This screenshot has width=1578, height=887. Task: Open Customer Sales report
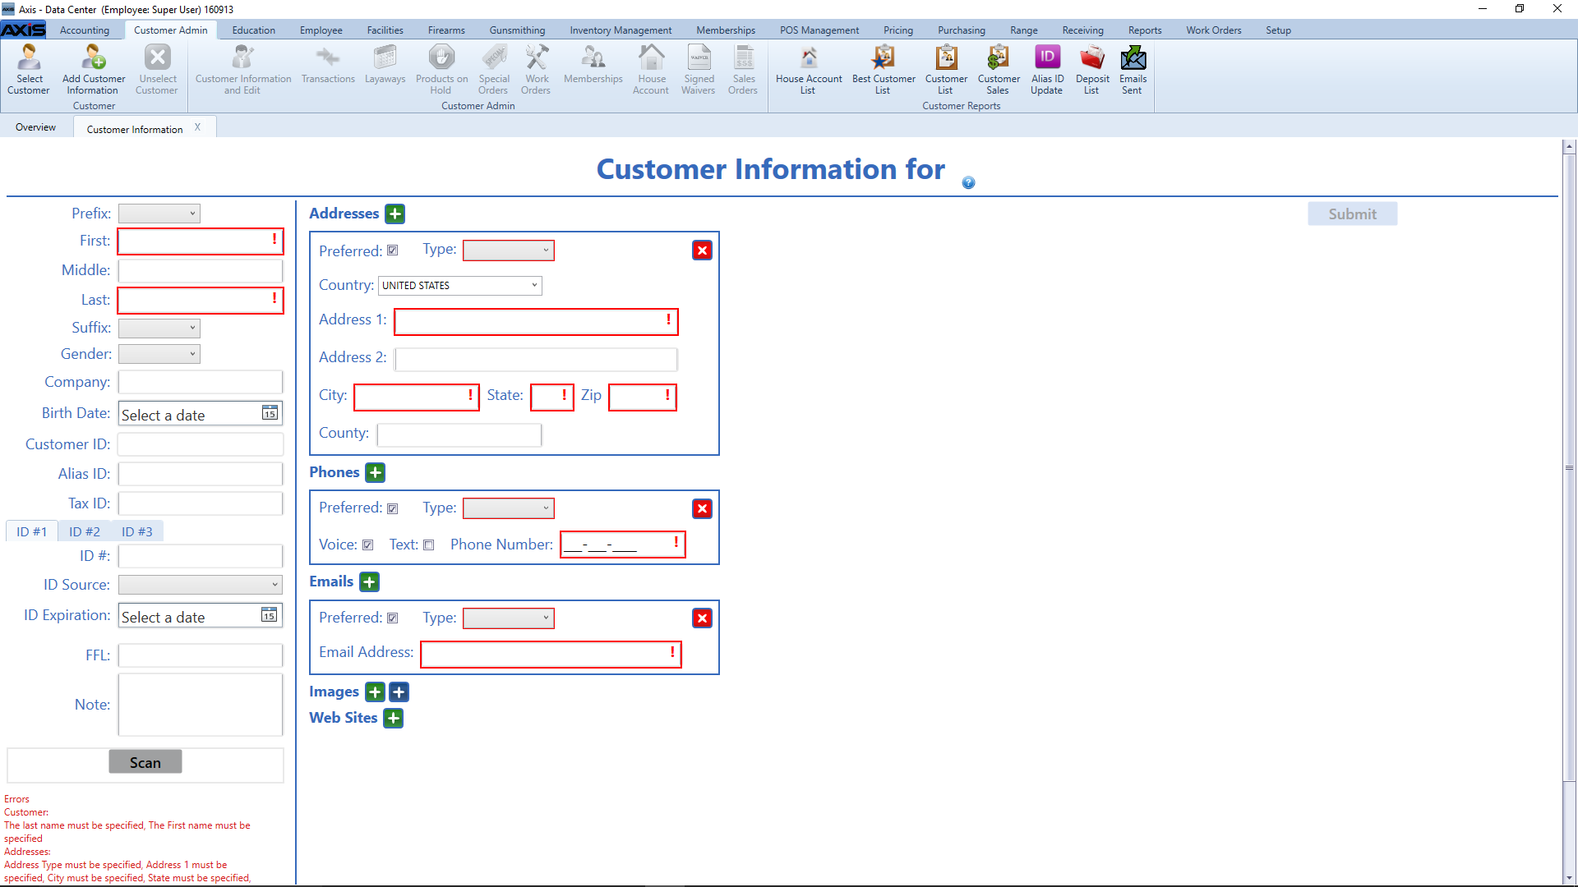tap(999, 70)
